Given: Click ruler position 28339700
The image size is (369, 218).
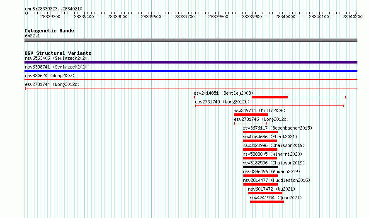Looking at the screenshot, I should (185, 17).
